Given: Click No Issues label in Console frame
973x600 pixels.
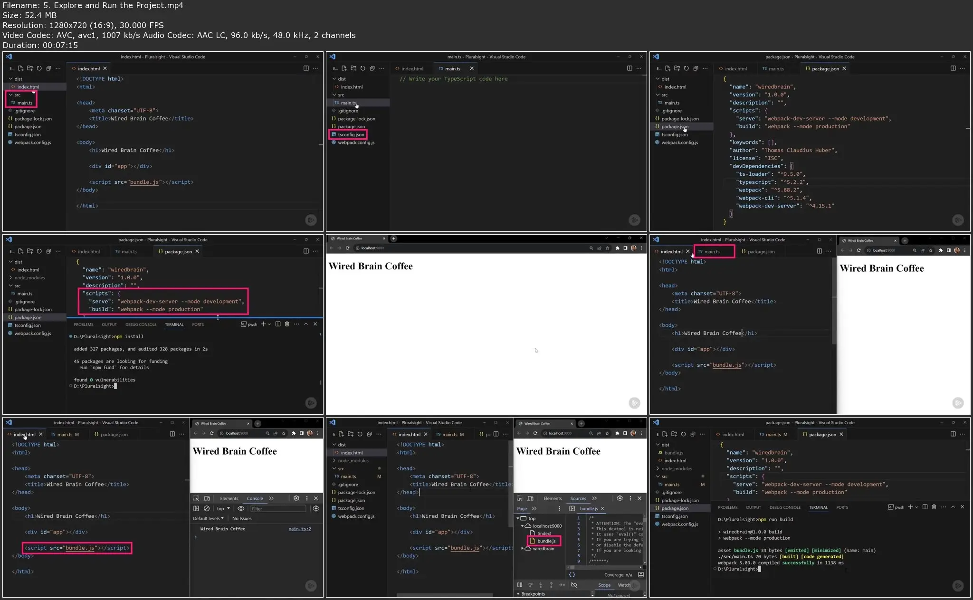Looking at the screenshot, I should click(x=242, y=518).
